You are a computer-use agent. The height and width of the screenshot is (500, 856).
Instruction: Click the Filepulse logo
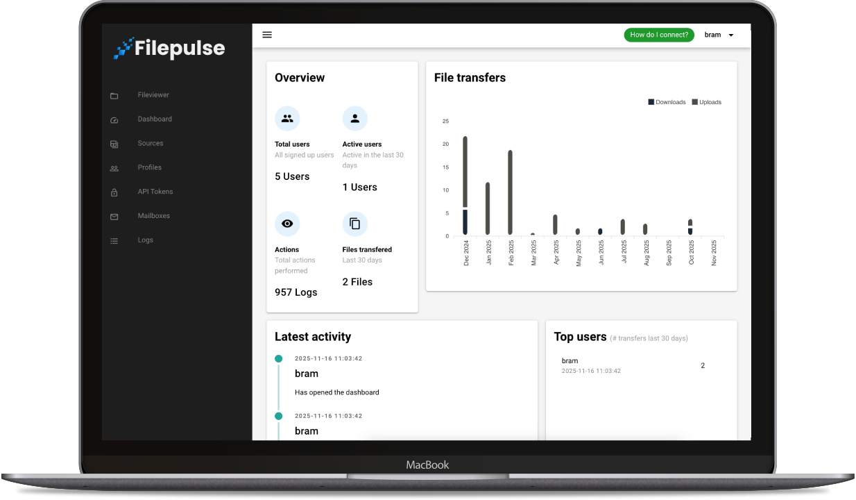coord(169,48)
